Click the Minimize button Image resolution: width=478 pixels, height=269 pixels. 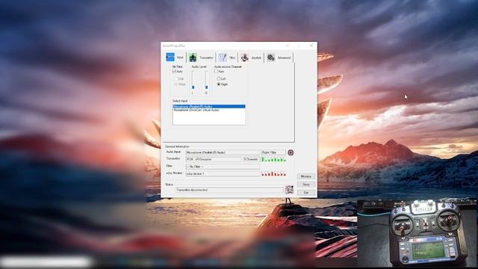click(x=306, y=176)
